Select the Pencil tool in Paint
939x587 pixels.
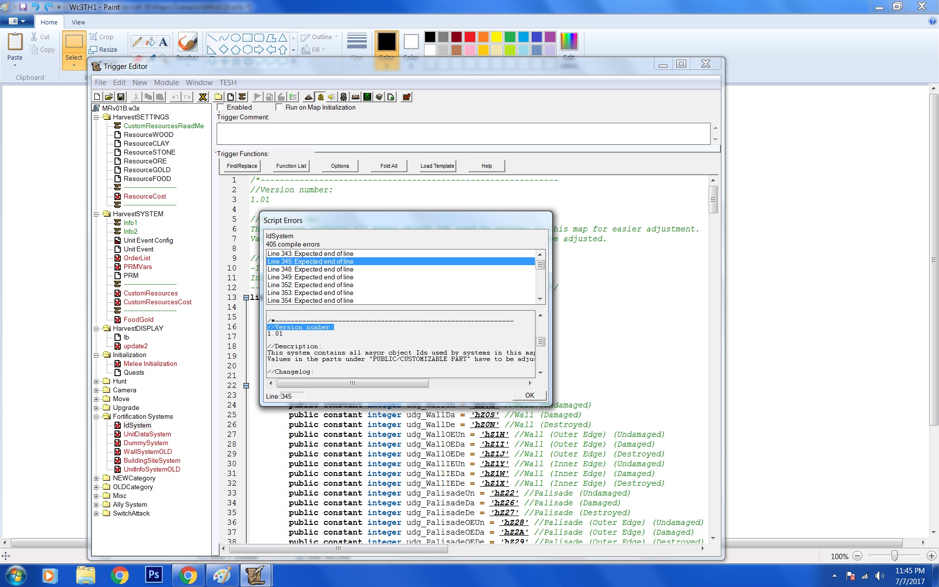[137, 42]
